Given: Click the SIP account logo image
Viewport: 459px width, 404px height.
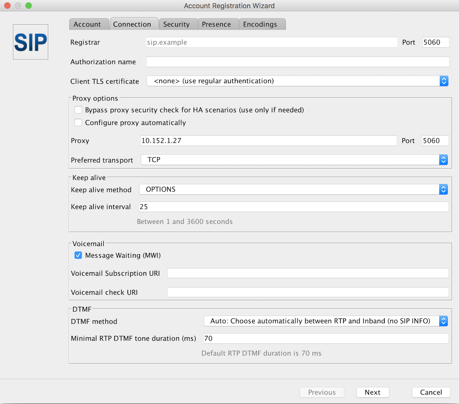Looking at the screenshot, I should 30,42.
